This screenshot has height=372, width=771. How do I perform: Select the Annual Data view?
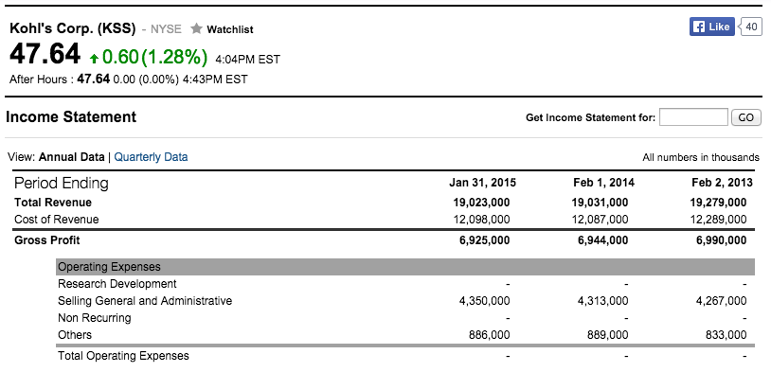click(x=71, y=157)
